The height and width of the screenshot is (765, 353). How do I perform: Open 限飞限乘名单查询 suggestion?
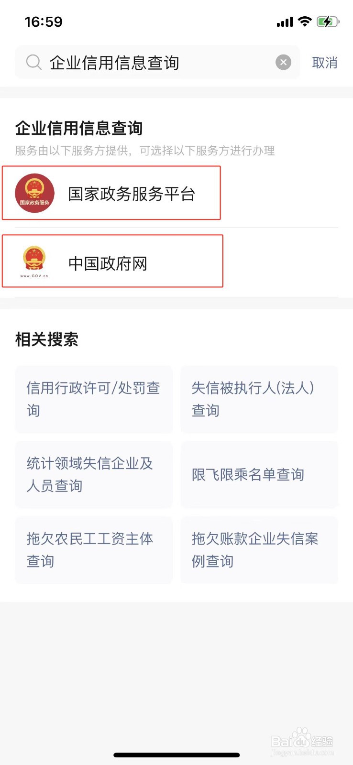pos(259,474)
